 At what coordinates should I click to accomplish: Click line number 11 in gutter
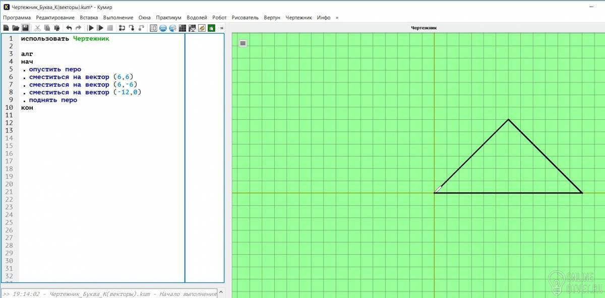pos(9,115)
